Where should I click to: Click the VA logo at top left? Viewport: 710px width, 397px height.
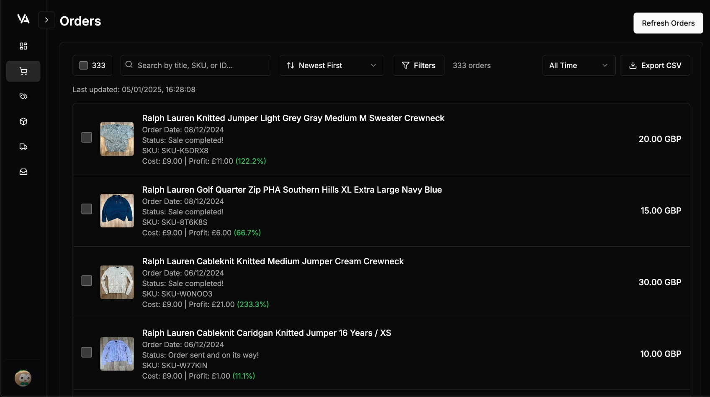point(23,19)
